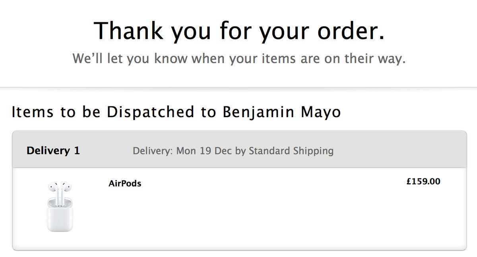477x257 pixels.
Task: Click the 'Thank you for your order.' heading
Action: pyautogui.click(x=239, y=31)
